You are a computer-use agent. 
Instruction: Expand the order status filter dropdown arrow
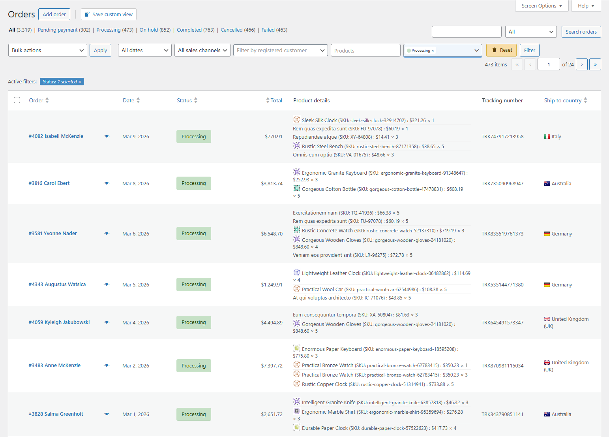point(476,51)
